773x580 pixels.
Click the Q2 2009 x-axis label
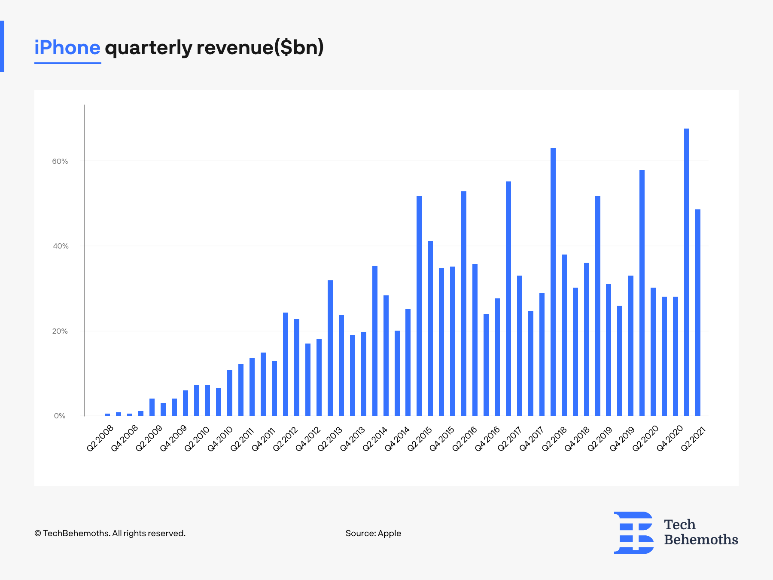pyautogui.click(x=149, y=438)
